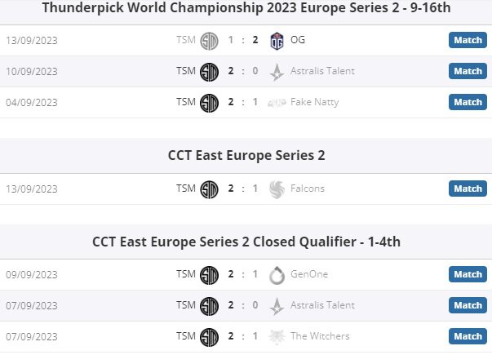Open Match button for Fake Natty game
Viewport: 492px width, 355px height.
point(468,102)
